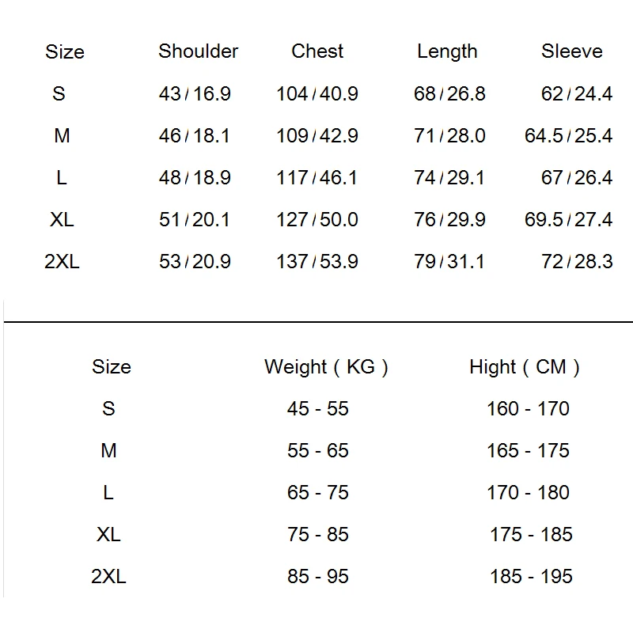The width and height of the screenshot is (633, 633).
Task: Click the Chest column header
Action: [317, 51]
